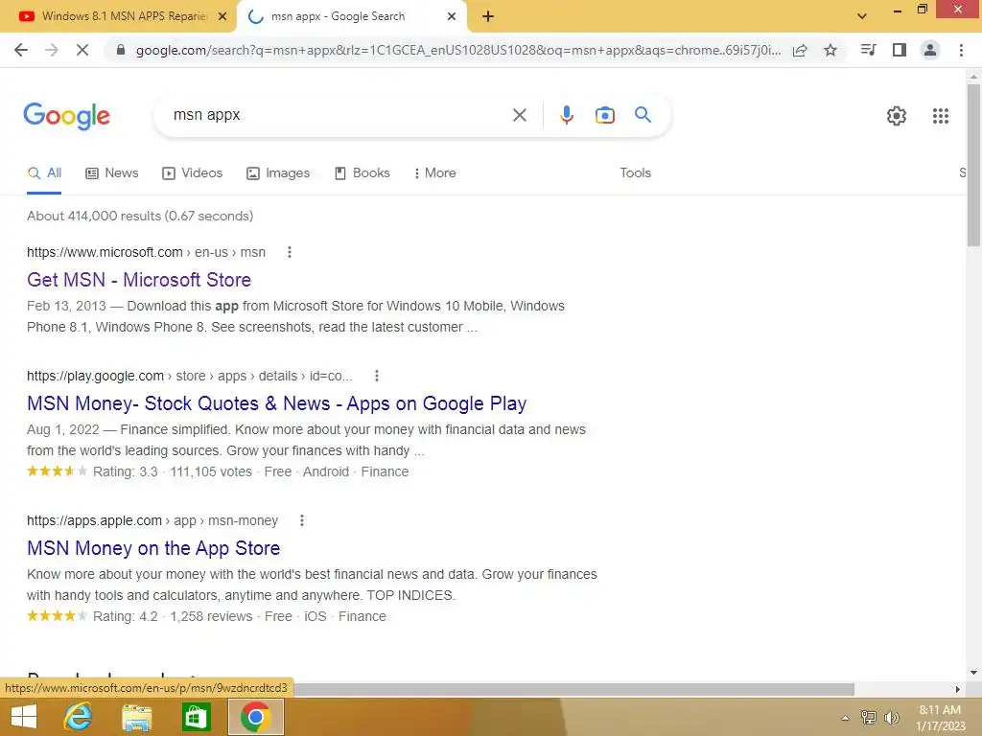Click the apps.apple.com result URL
Viewport: 982px width, 736px height.
pos(152,520)
